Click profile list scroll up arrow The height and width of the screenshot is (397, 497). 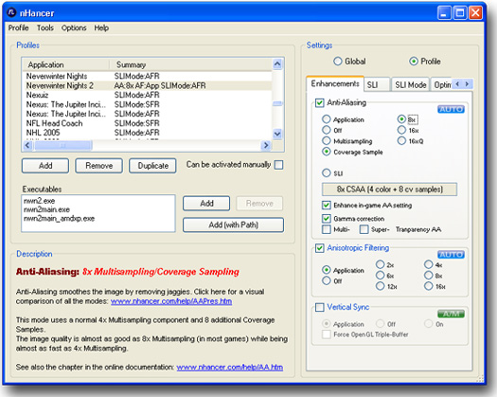click(277, 64)
